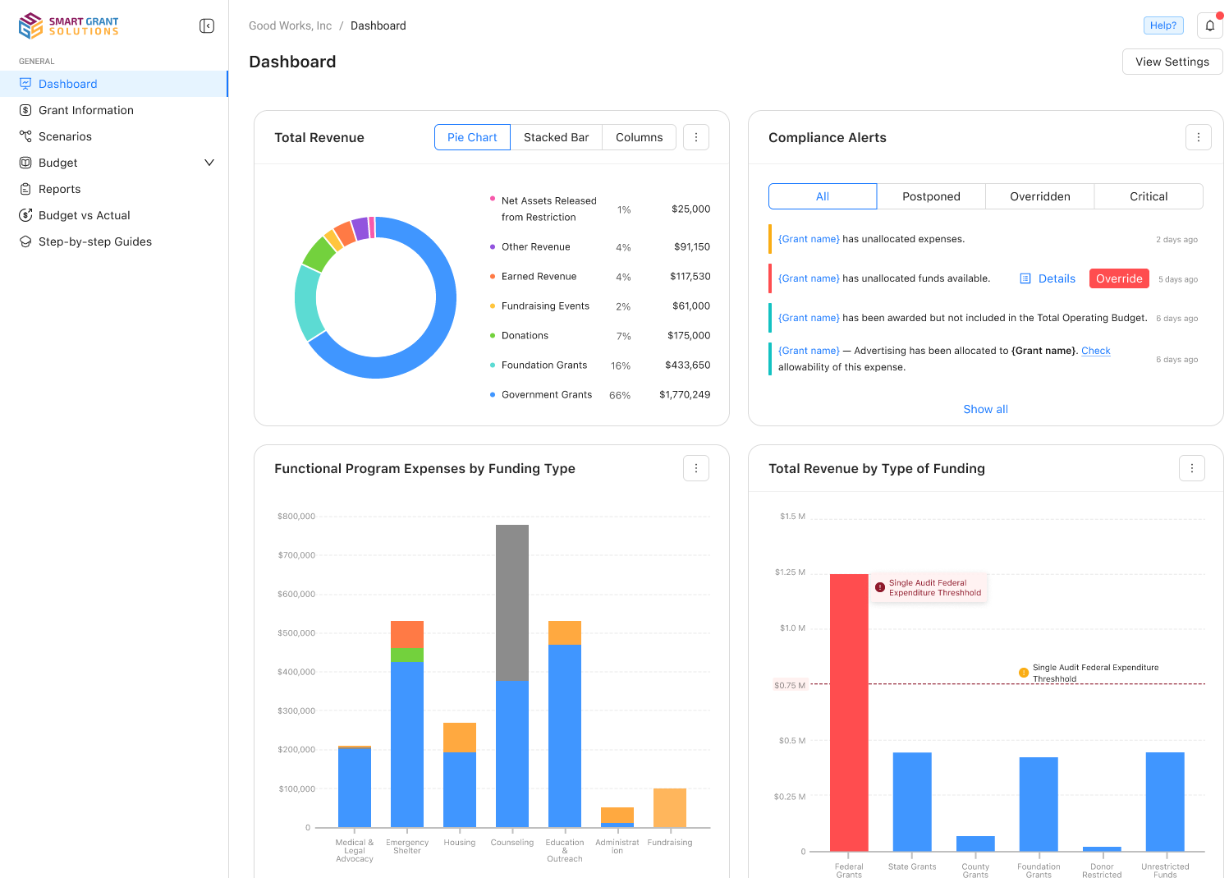Click Good Works, Inc breadcrumb
This screenshot has width=1229, height=878.
(291, 25)
